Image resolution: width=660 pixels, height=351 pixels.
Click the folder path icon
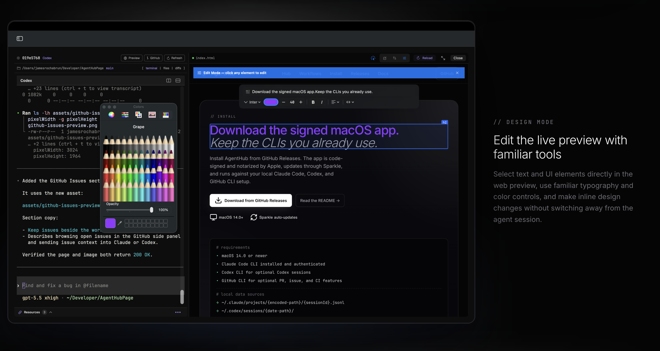tap(19, 68)
